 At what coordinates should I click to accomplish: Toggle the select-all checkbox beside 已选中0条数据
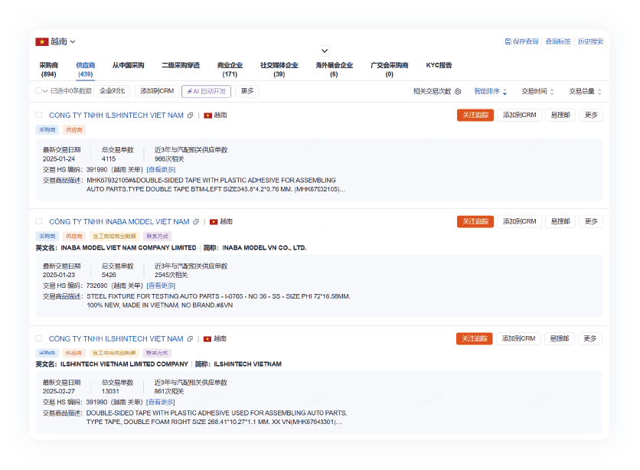(39, 91)
